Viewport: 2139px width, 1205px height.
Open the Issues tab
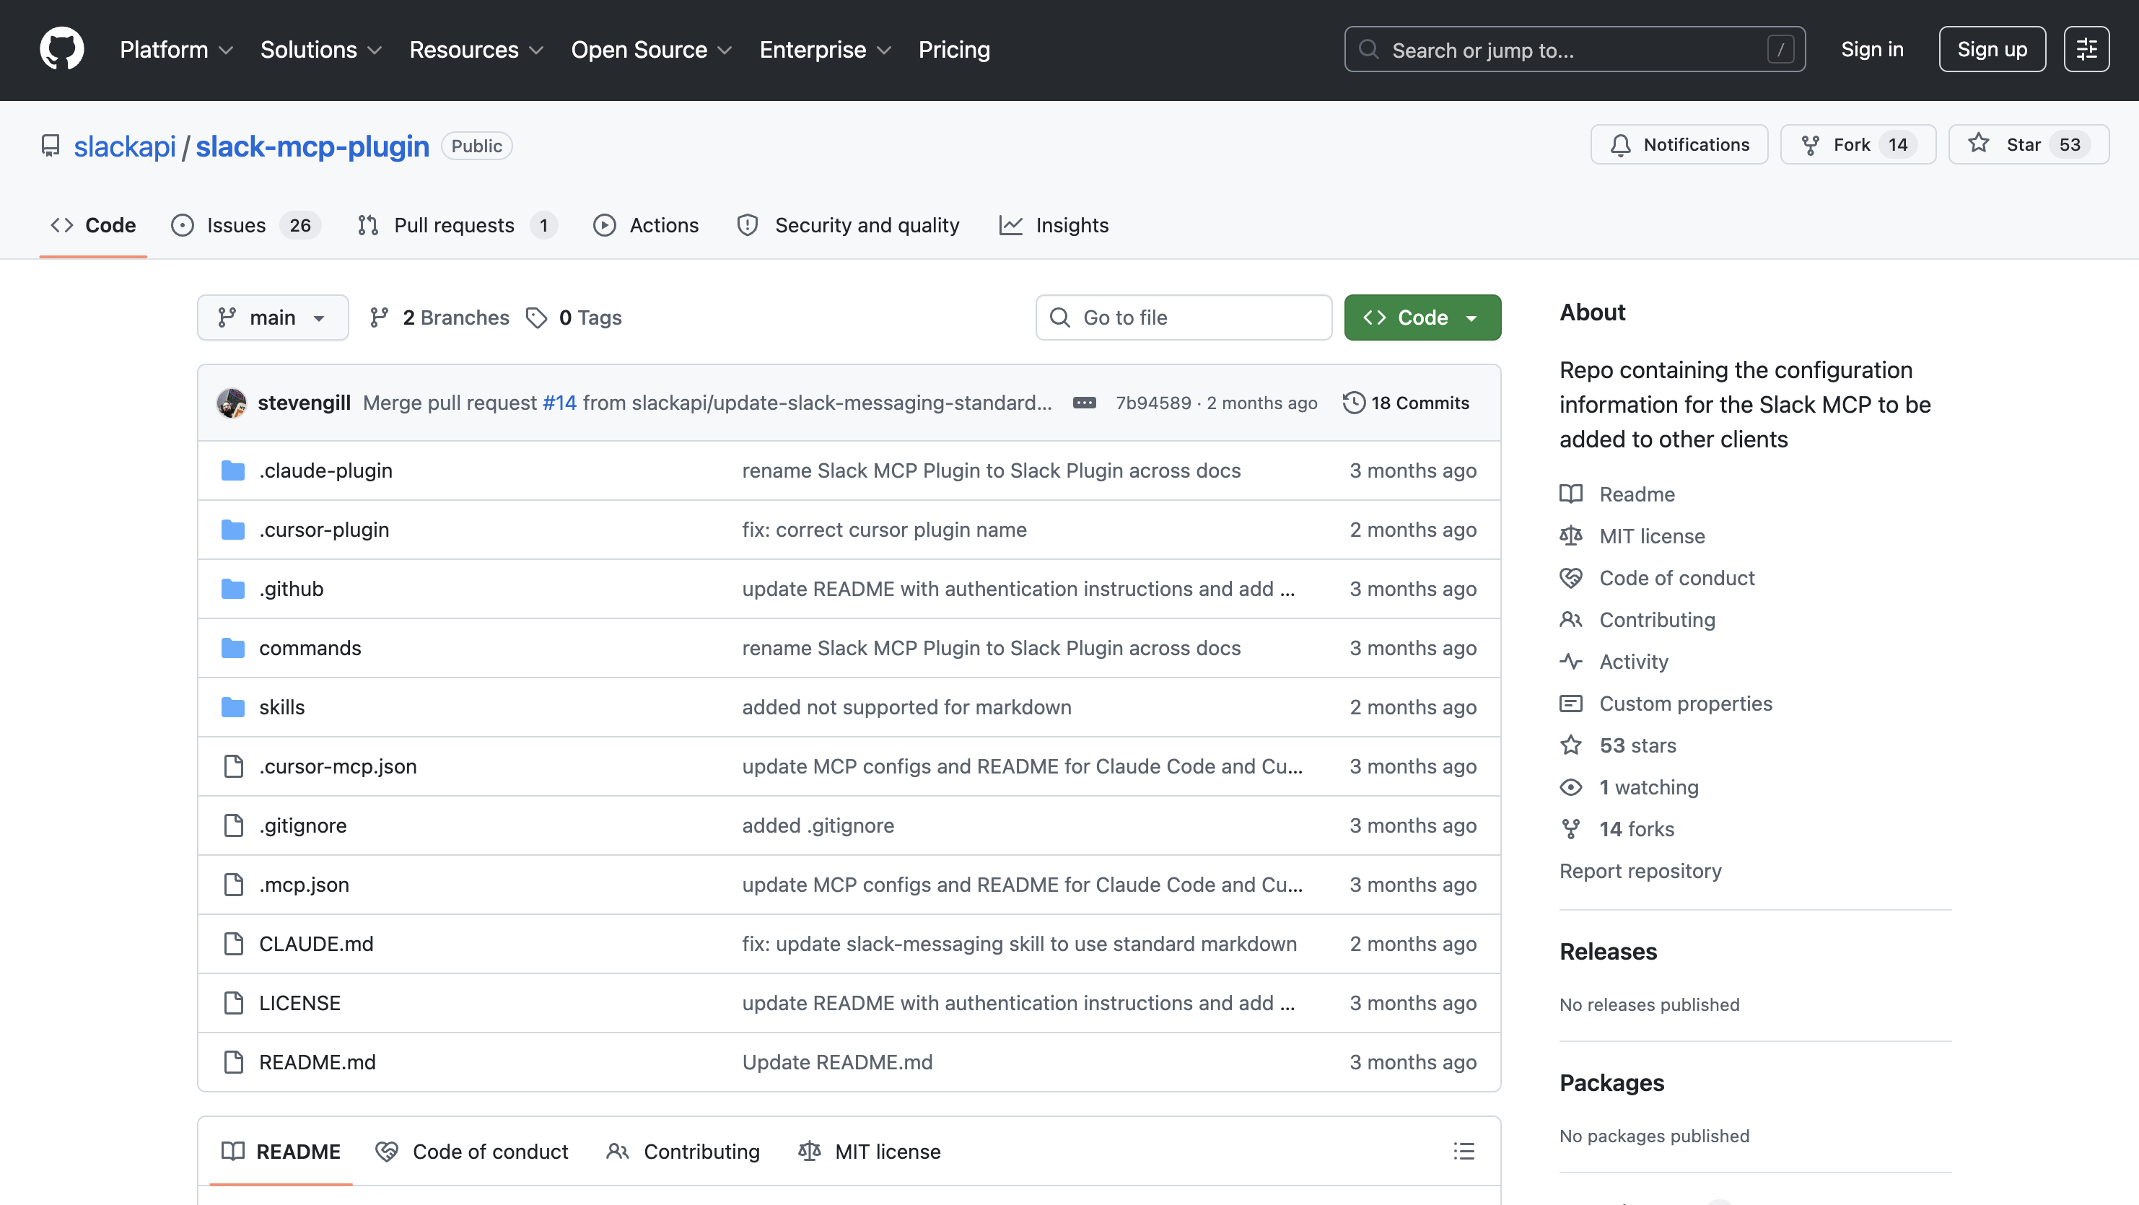(x=245, y=225)
